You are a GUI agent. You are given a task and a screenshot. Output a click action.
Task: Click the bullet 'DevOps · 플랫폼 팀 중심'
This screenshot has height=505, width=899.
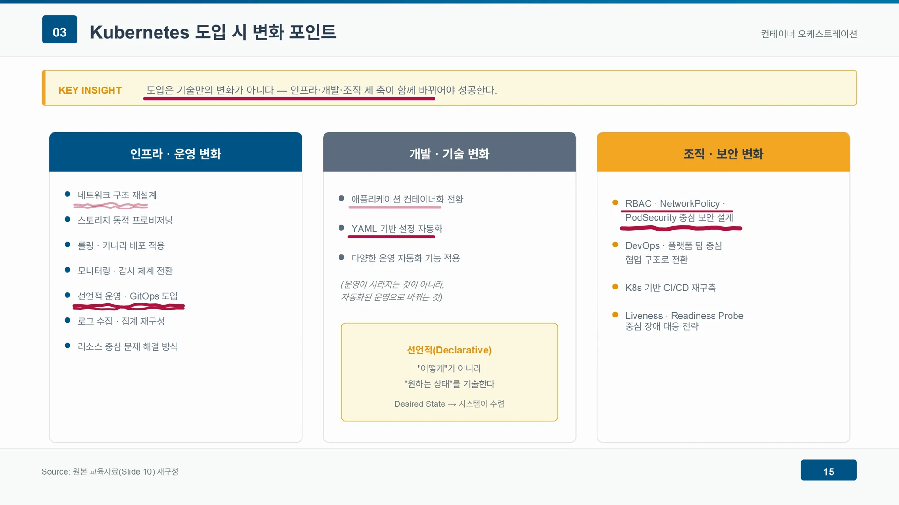[673, 245]
